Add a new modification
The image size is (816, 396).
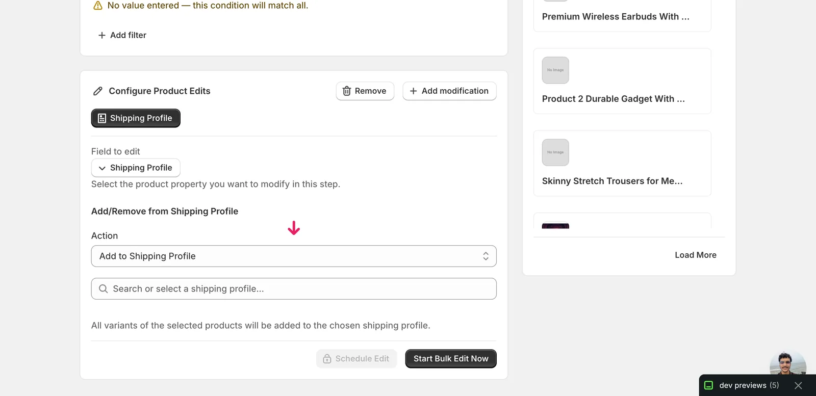tap(449, 91)
